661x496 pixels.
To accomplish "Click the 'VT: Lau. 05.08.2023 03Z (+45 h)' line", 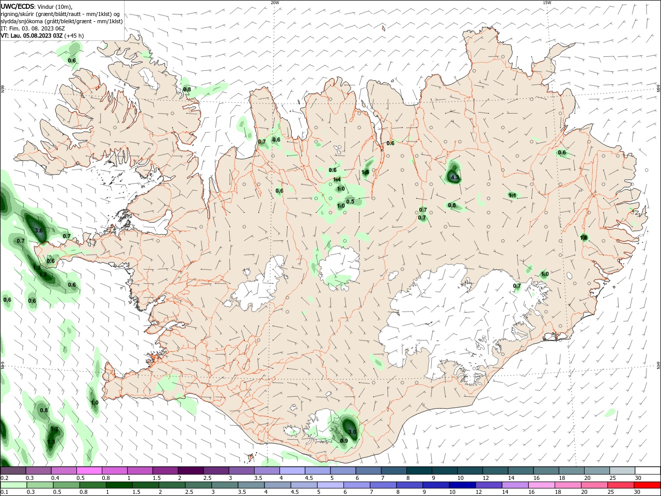I will [x=42, y=36].
